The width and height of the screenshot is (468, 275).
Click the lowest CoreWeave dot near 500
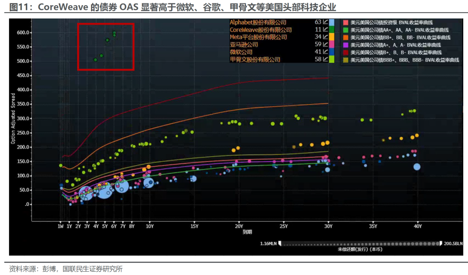[x=95, y=60]
